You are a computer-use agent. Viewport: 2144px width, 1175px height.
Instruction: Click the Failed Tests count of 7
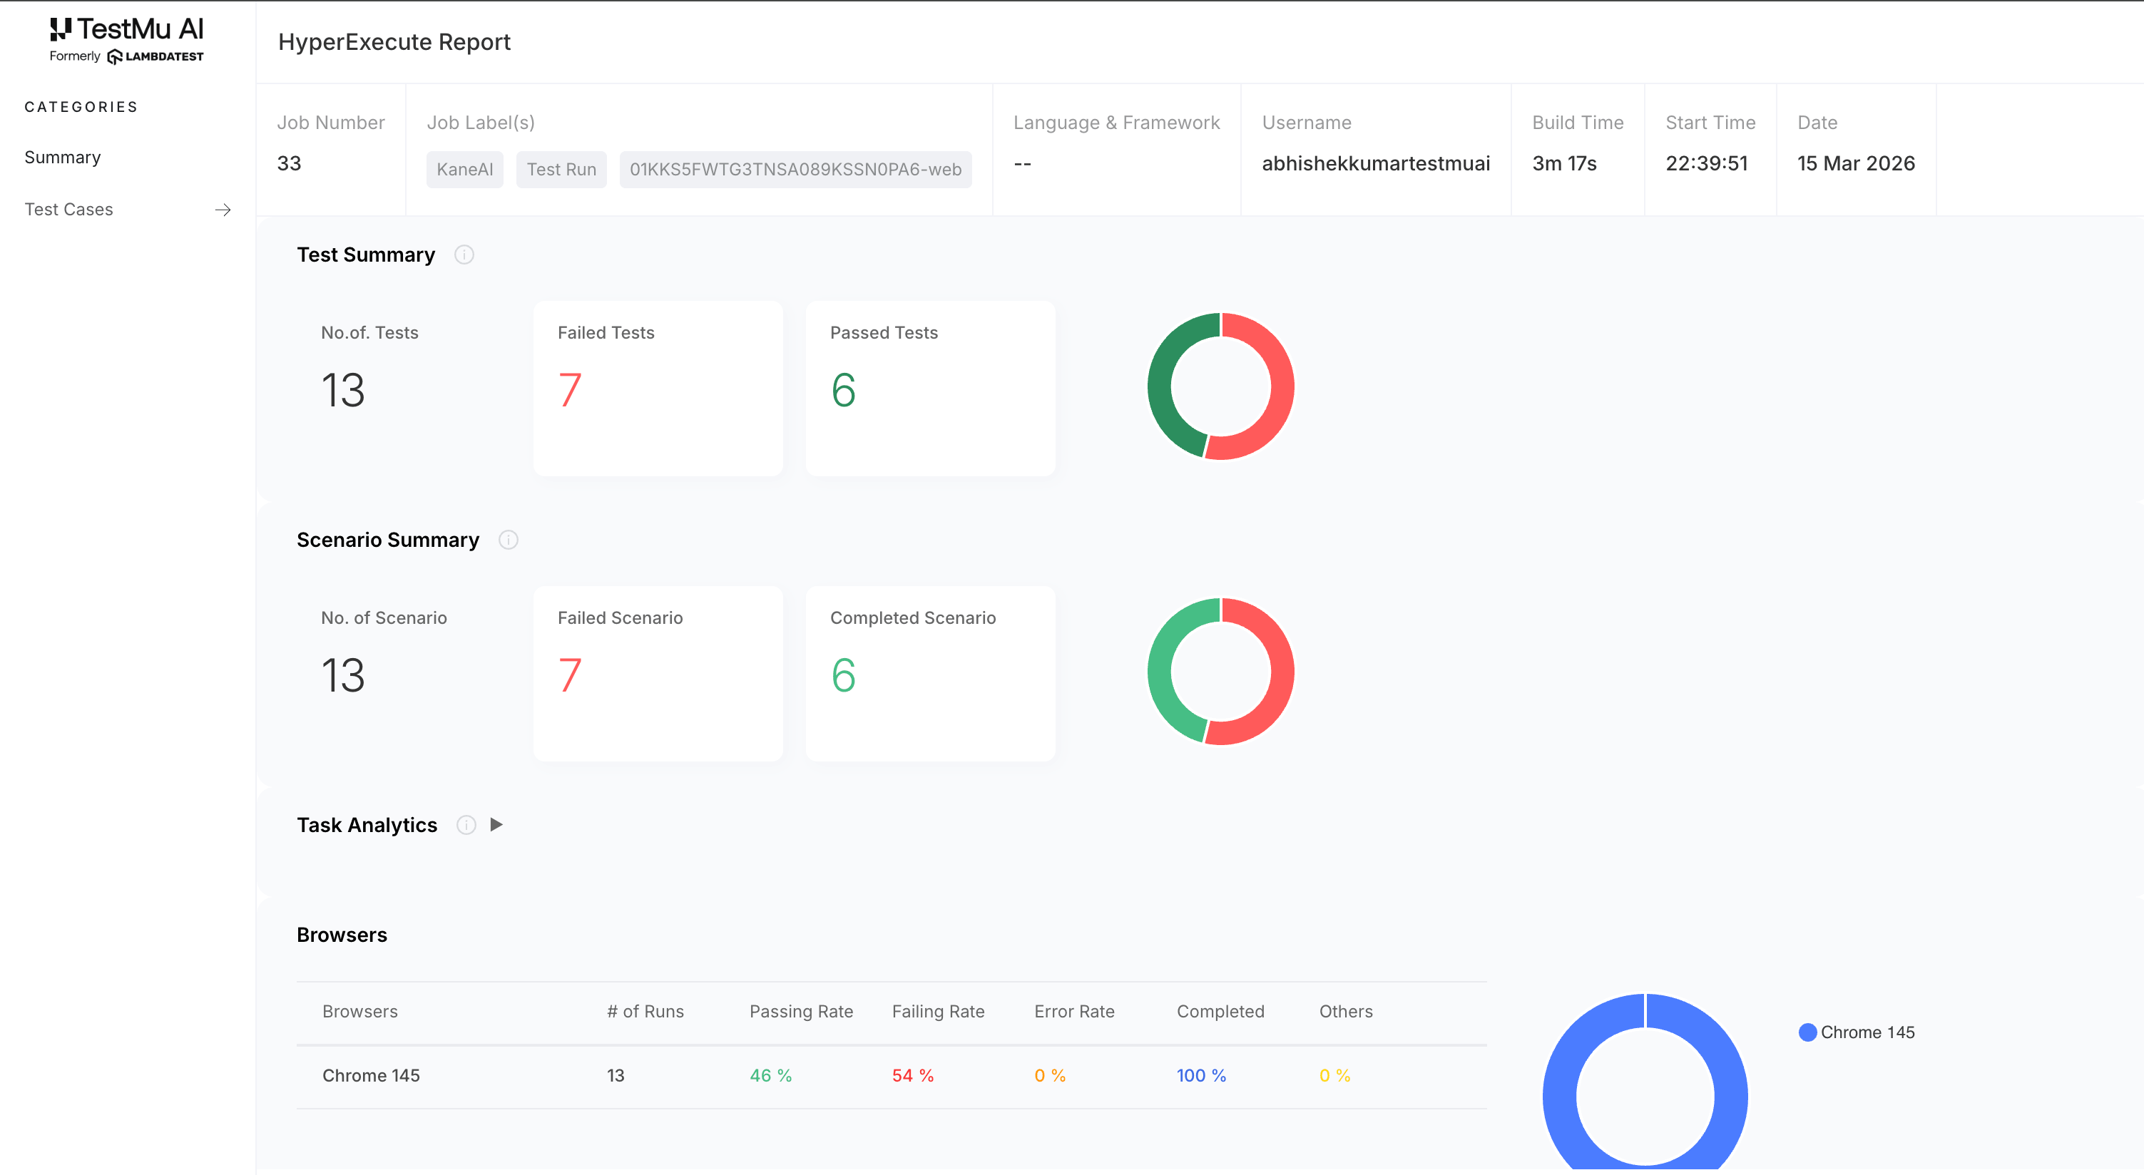[x=567, y=389]
